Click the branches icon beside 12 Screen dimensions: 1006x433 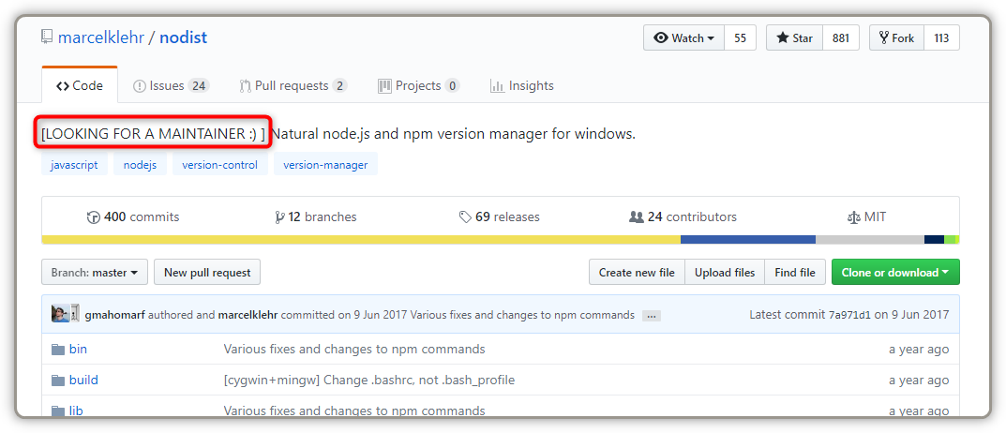279,217
